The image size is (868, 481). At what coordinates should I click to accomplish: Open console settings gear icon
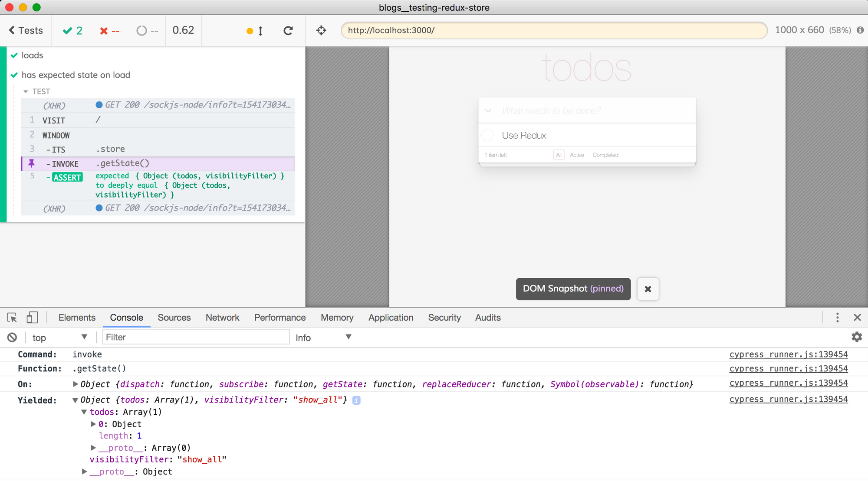click(856, 337)
